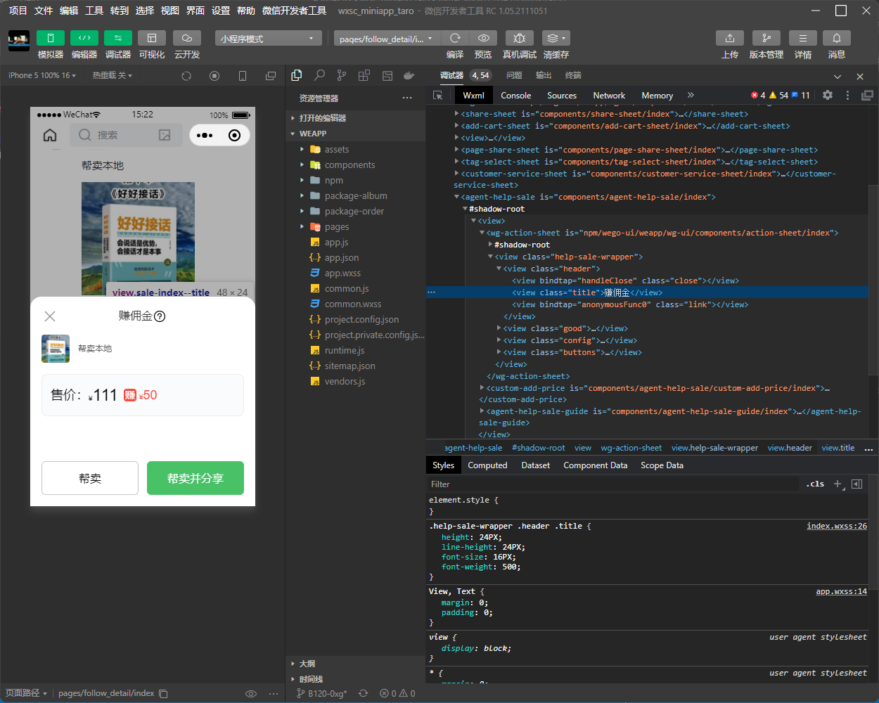879x703 pixels.
Task: Expand the assets folder
Action: 355,149
